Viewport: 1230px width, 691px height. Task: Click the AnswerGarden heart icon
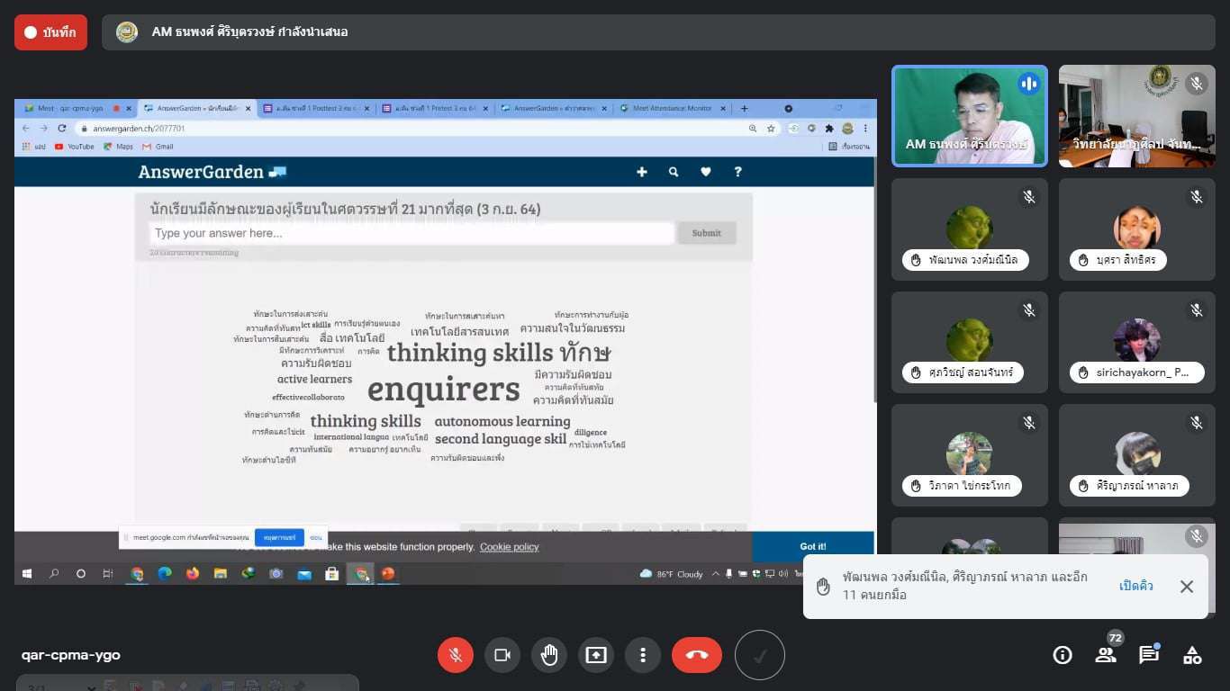tap(706, 172)
